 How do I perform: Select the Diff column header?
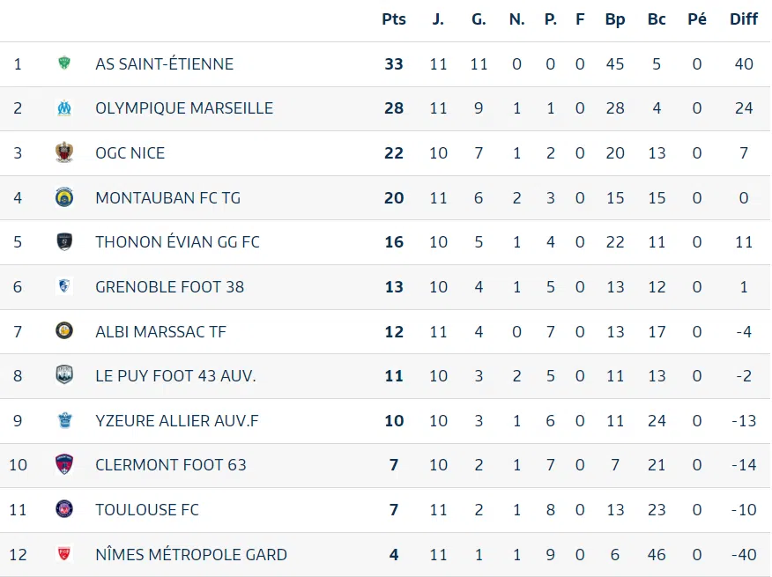point(744,19)
